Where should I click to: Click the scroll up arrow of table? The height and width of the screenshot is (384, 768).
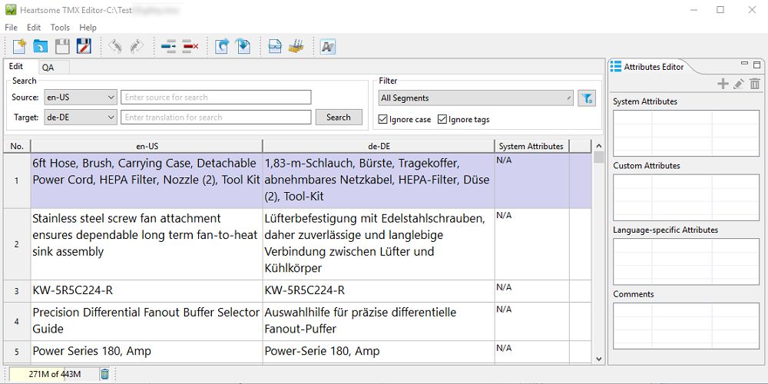pos(598,145)
